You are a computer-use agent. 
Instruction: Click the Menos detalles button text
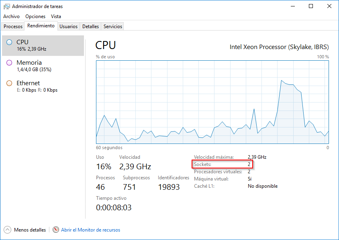pos(30,230)
